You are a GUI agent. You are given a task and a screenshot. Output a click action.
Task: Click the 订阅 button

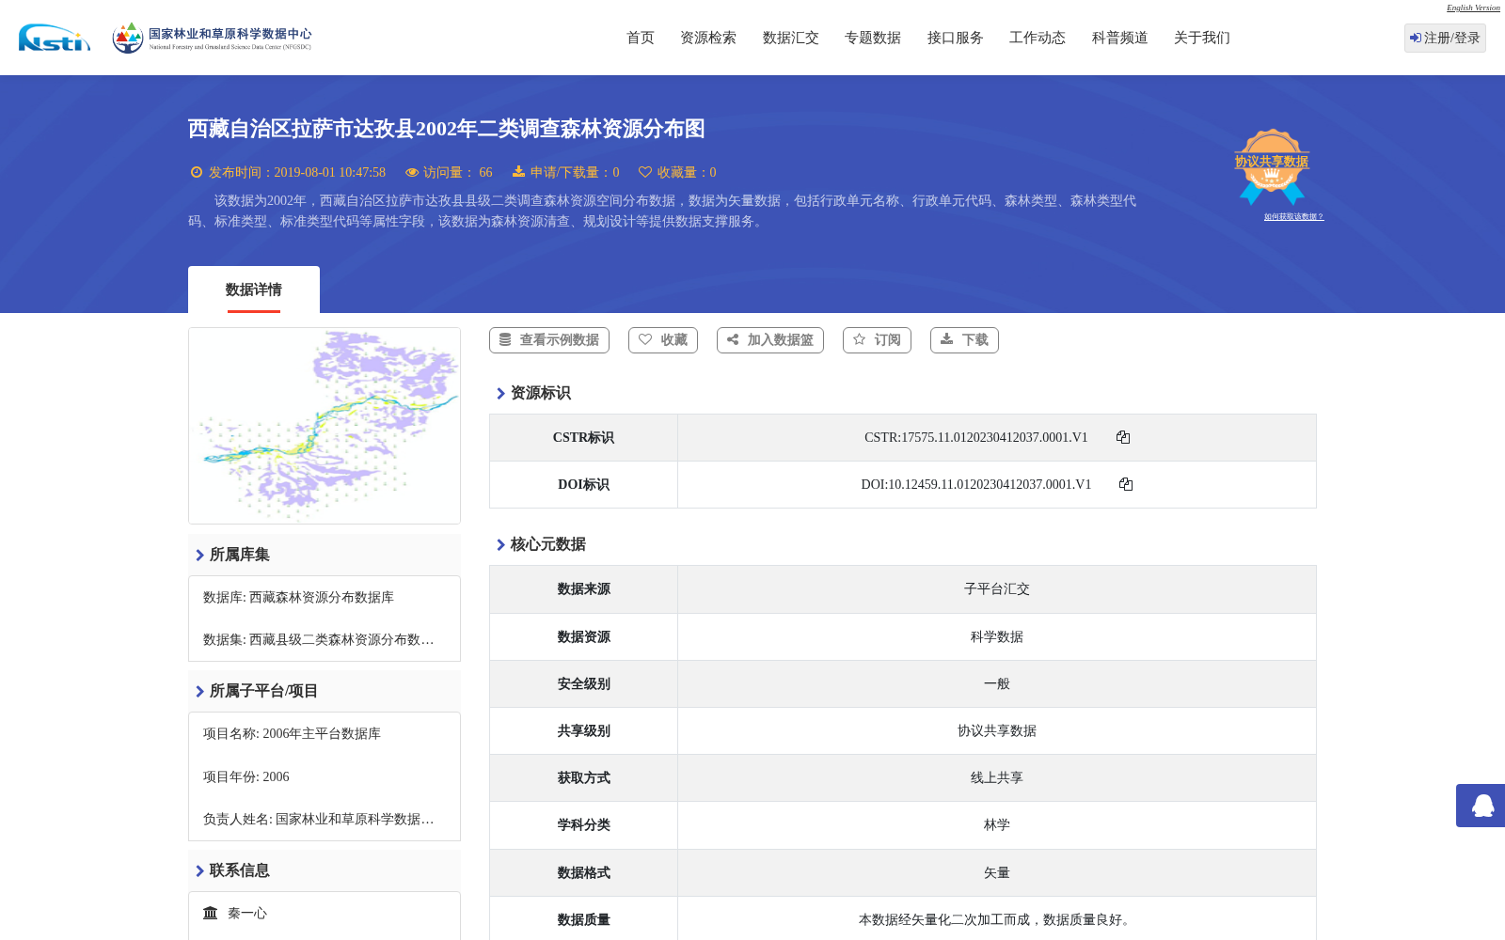tap(877, 340)
